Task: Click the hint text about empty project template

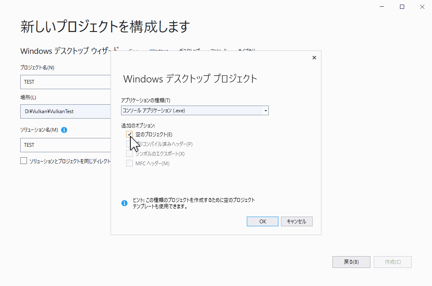Action: (x=194, y=203)
